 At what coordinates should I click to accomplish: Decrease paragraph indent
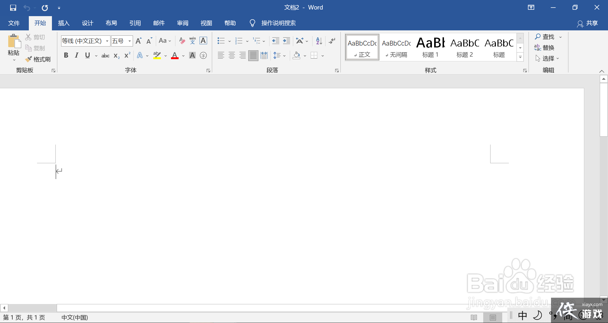[x=276, y=41]
